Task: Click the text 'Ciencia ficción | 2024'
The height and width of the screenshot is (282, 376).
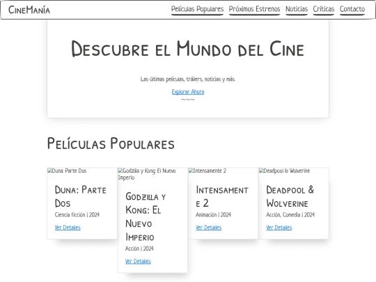Action: 77,214
